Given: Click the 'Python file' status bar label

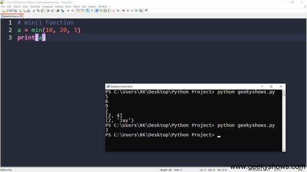Looking at the screenshot, I should click(6, 170).
